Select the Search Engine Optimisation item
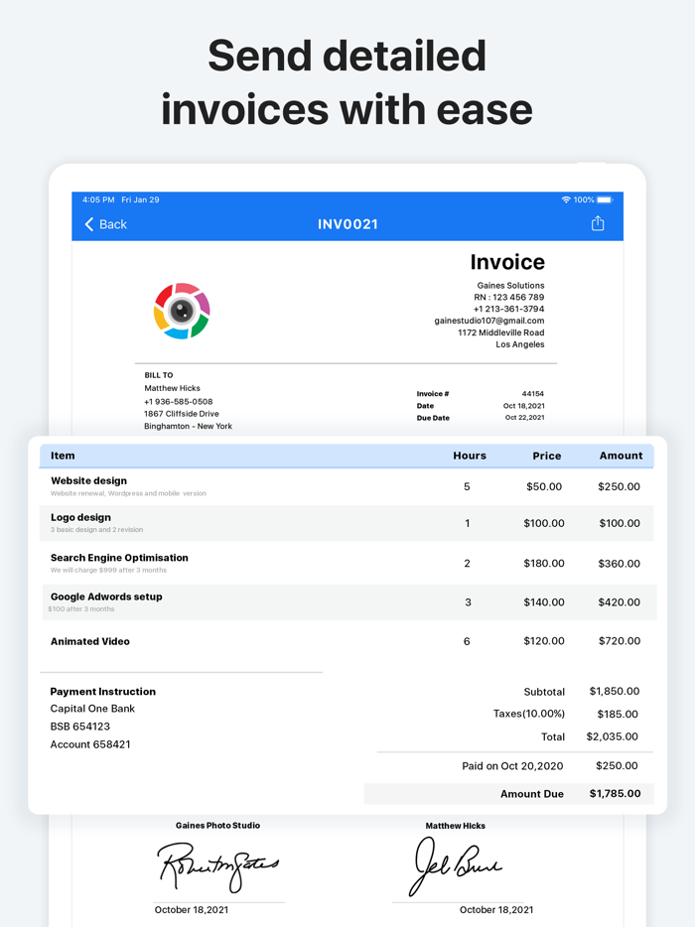The image size is (695, 927). pos(347,564)
